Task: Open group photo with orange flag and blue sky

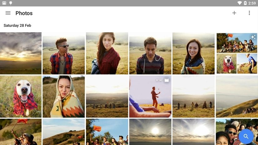Action: point(107,132)
